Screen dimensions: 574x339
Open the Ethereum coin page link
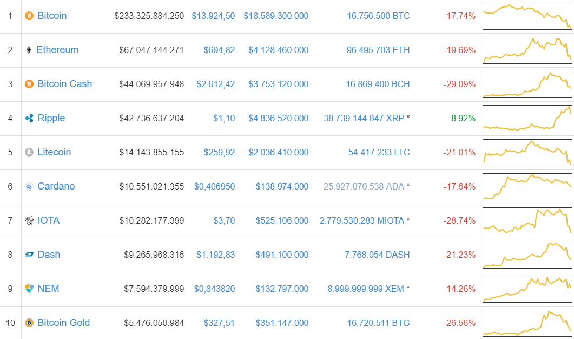pos(57,50)
